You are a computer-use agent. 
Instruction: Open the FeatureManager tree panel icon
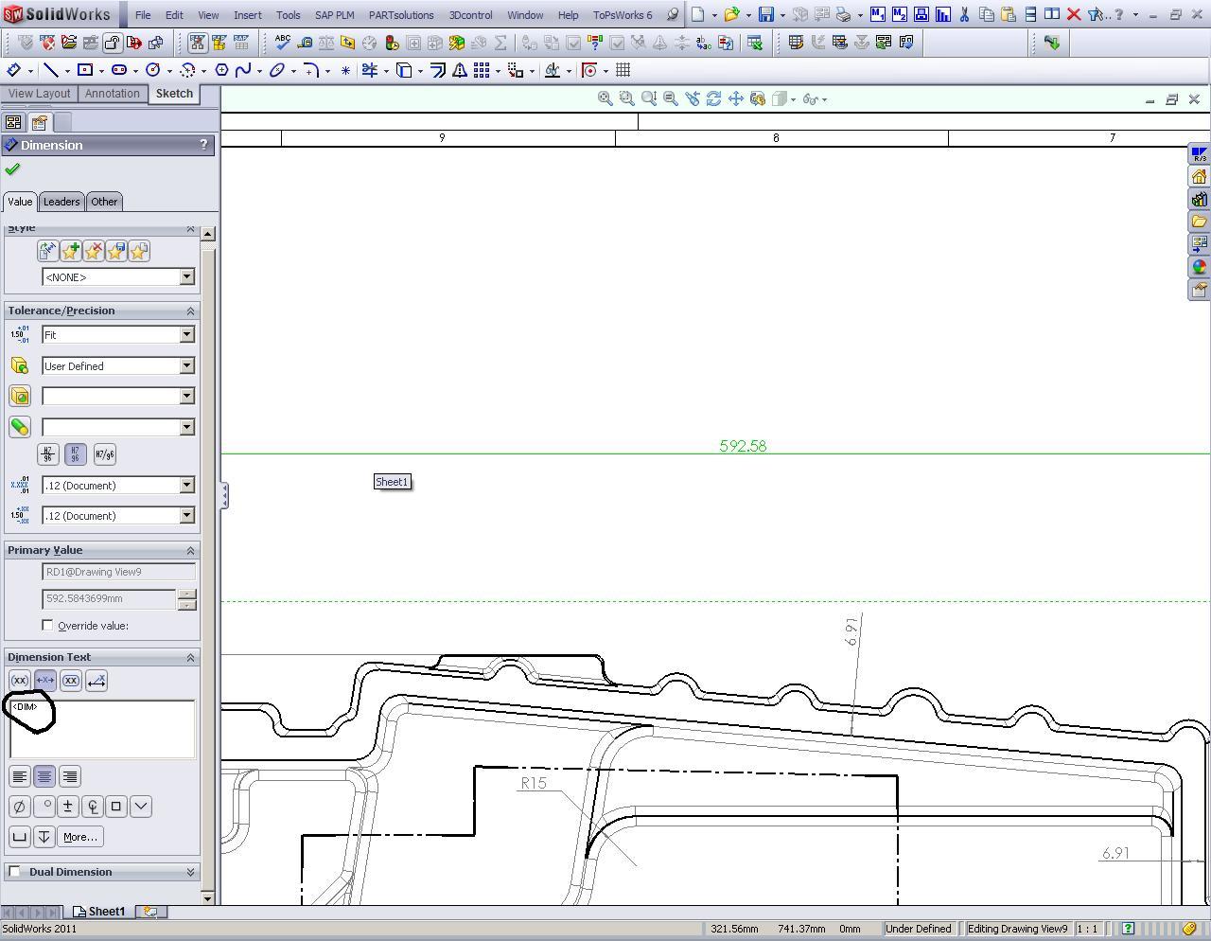click(13, 122)
